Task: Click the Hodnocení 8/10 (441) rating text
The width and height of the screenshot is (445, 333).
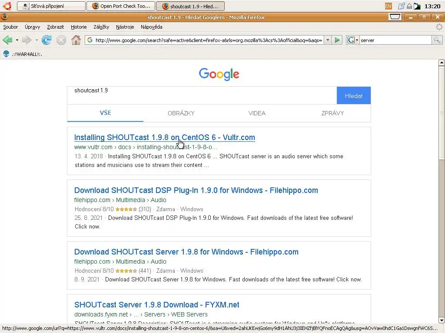Action: [113, 271]
